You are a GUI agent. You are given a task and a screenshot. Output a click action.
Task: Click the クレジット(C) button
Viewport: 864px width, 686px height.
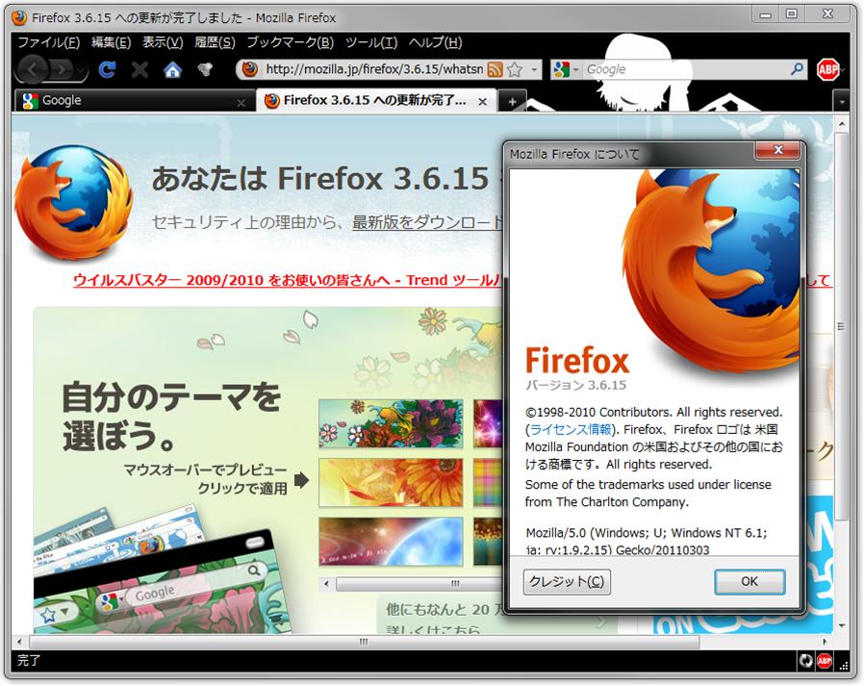[567, 581]
